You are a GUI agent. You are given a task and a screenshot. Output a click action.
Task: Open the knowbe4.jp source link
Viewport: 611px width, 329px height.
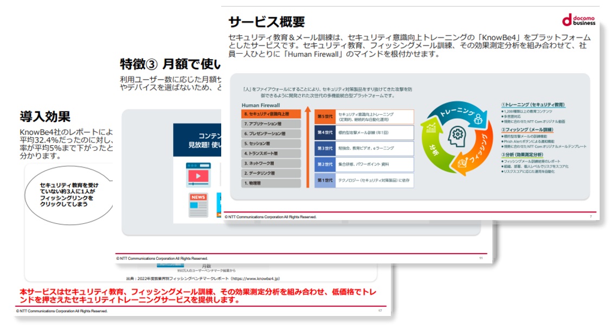click(x=256, y=279)
